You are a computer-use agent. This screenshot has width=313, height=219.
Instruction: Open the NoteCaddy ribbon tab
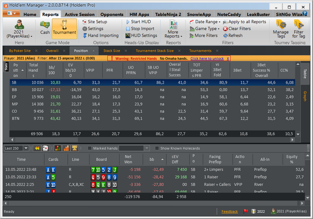pos(229,14)
